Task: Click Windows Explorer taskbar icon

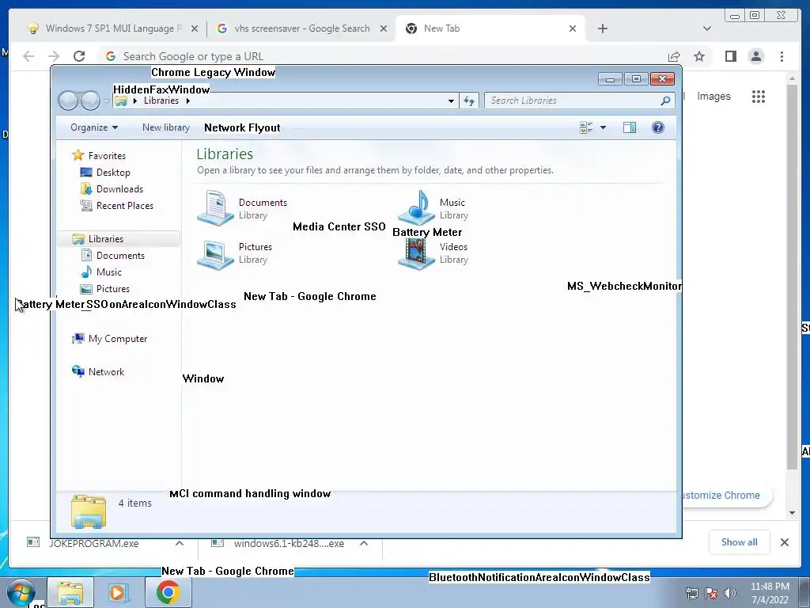Action: 70,592
